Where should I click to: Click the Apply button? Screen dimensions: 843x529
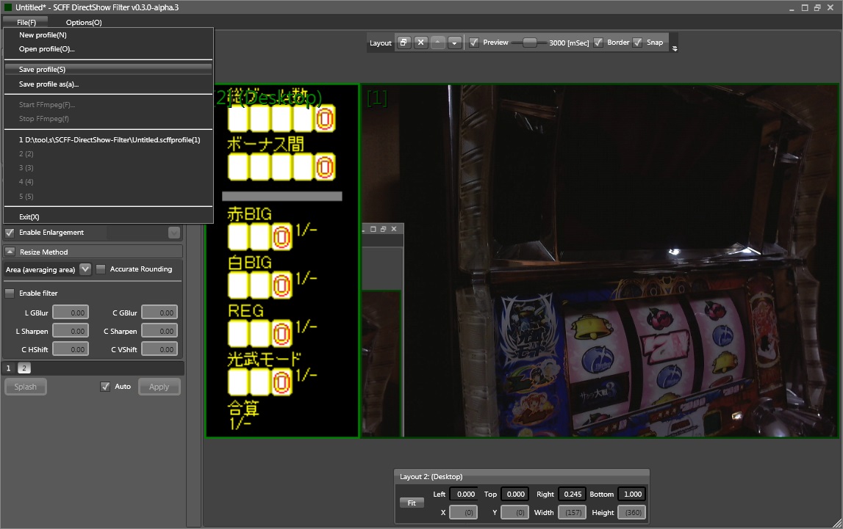(x=159, y=387)
